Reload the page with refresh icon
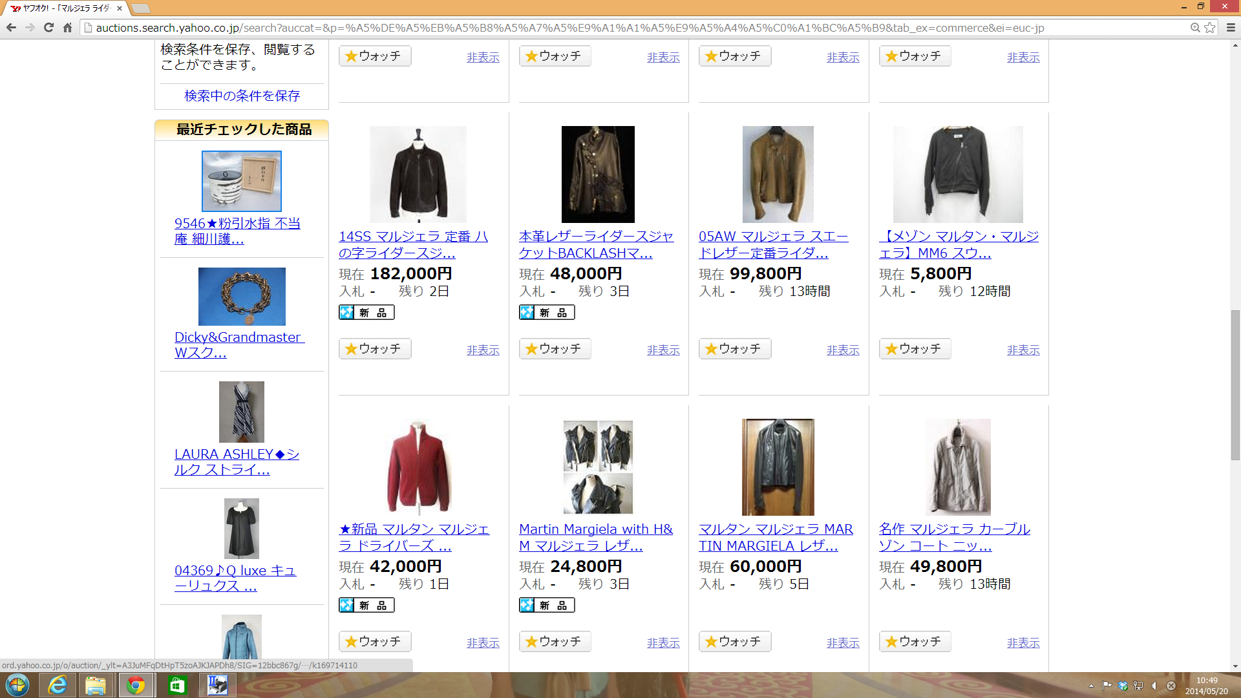This screenshot has width=1241, height=698. pos(48,28)
